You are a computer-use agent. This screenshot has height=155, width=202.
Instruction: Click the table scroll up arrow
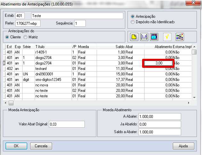click(194, 47)
